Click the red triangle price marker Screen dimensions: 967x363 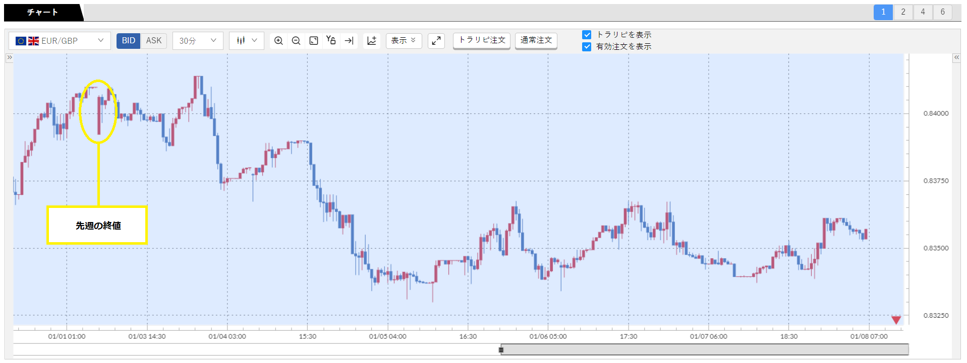click(896, 320)
